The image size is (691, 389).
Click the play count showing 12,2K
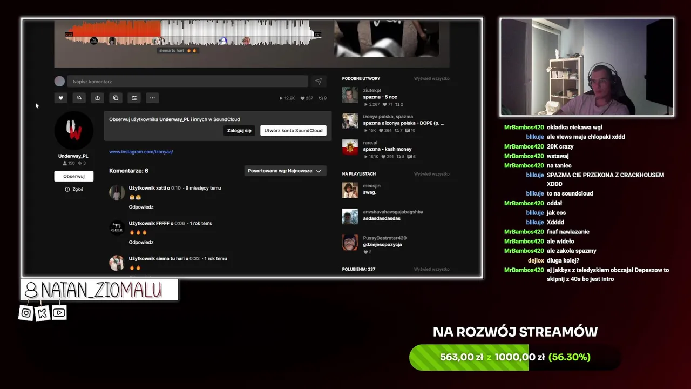(x=287, y=98)
